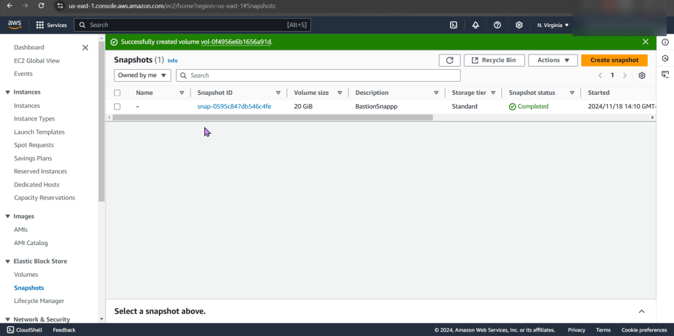This screenshot has height=336, width=674.
Task: Collapse the Elastic Block Store section
Action: [8, 262]
